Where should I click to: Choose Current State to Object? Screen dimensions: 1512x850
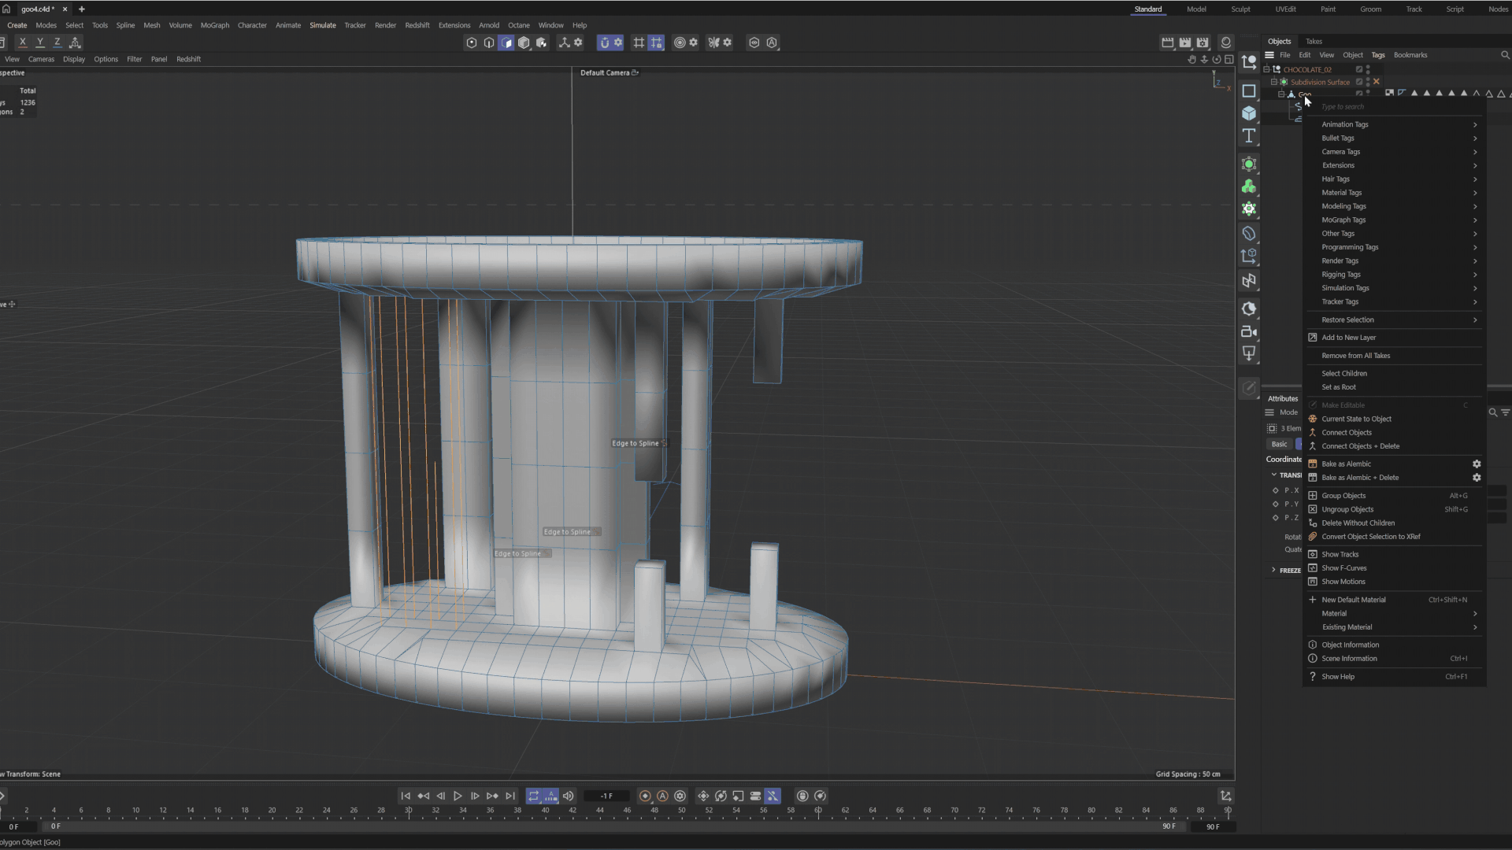click(1356, 419)
